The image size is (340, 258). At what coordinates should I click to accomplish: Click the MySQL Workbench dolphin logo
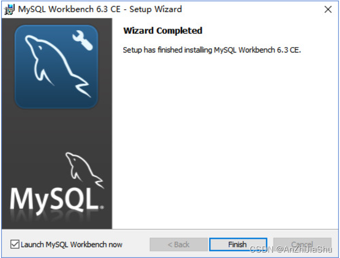56,67
